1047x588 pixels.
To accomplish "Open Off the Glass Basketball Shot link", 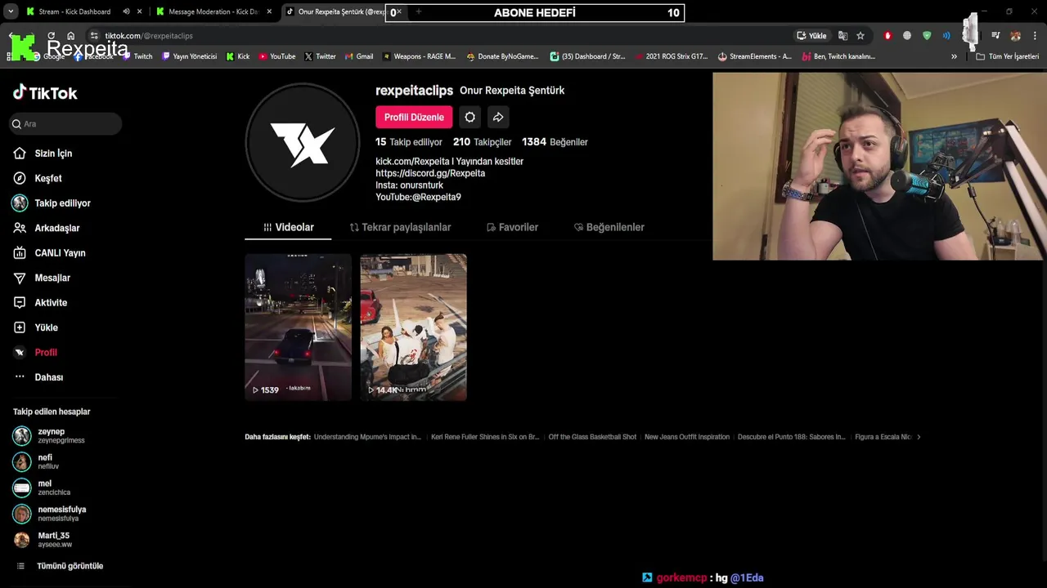I will coord(592,437).
